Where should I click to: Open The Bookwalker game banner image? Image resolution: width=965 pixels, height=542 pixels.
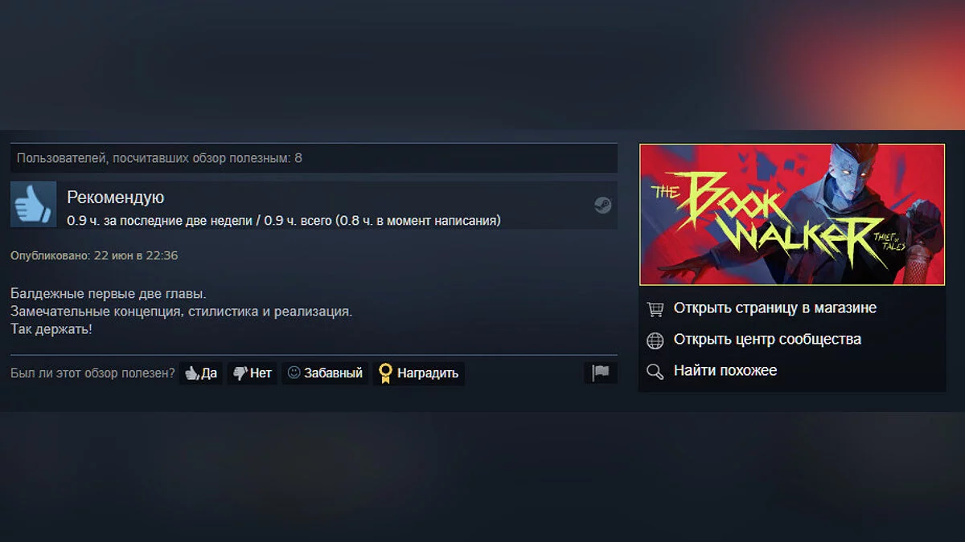click(792, 214)
